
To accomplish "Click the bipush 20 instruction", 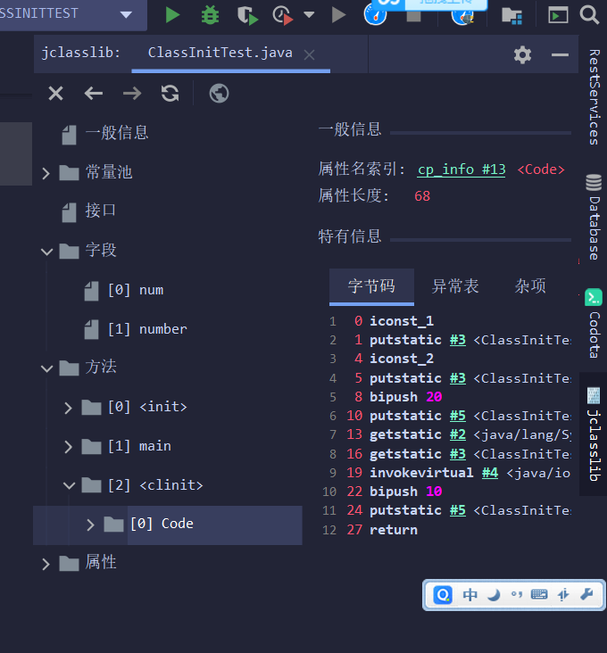I will [x=405, y=397].
